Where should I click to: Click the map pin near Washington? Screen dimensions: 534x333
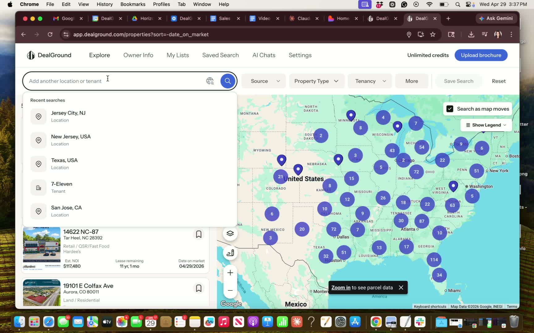pos(453,186)
